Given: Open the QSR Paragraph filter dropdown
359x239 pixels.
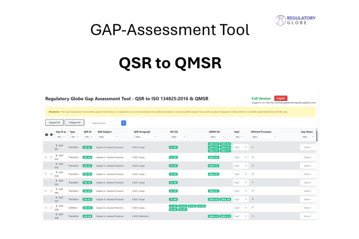Looking at the screenshot, I should (x=146, y=137).
